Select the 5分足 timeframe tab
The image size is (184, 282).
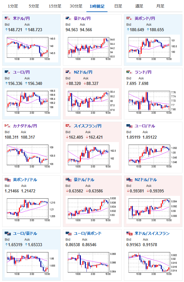coord(34,6)
